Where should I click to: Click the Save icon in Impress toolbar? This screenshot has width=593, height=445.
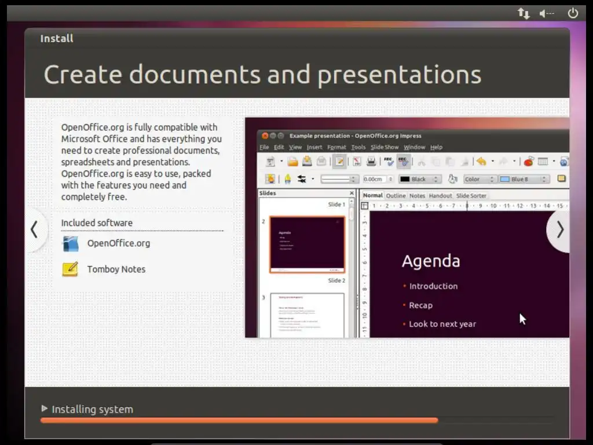307,162
